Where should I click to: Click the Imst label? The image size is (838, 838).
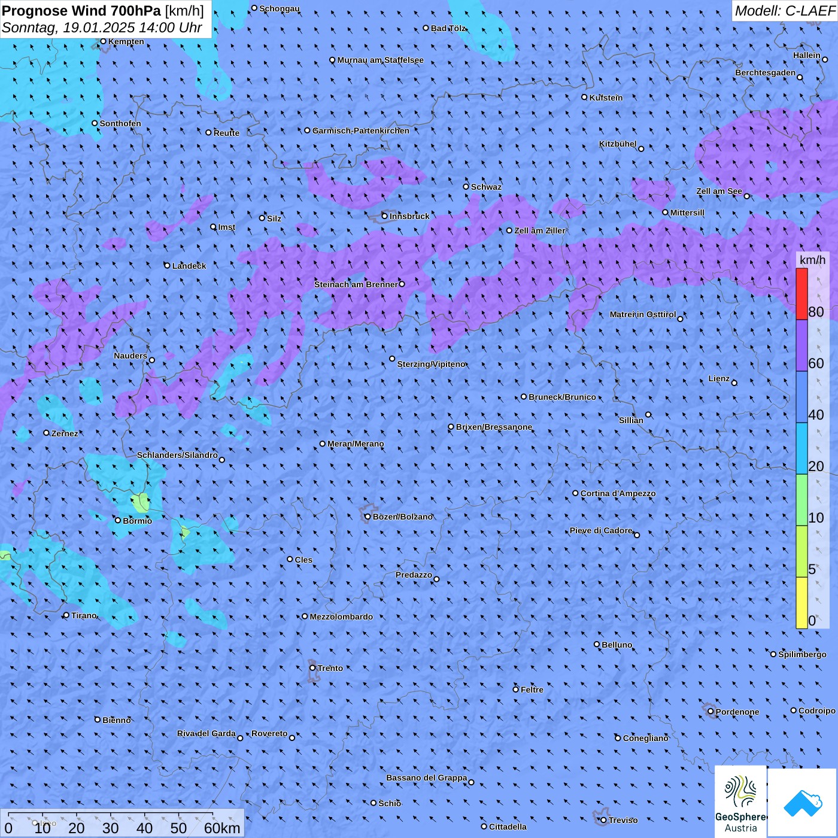[x=227, y=227]
